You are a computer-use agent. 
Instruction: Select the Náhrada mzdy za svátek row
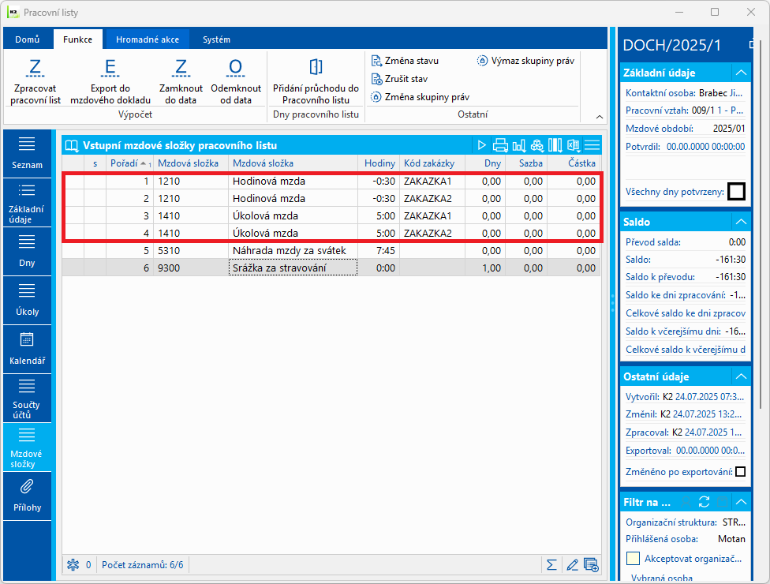pyautogui.click(x=331, y=250)
